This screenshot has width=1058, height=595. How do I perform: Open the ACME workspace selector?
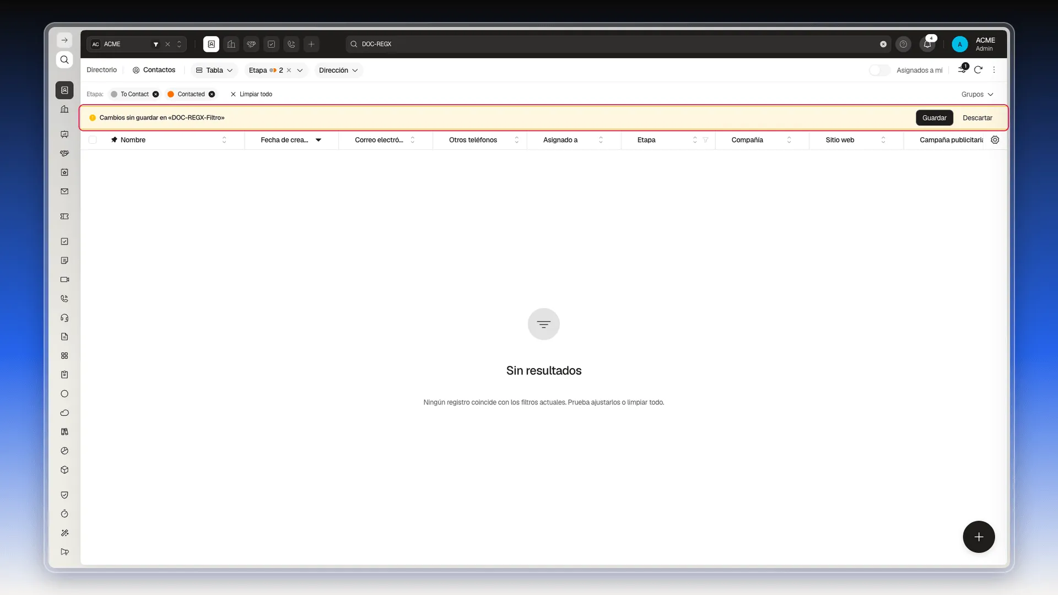click(x=136, y=44)
